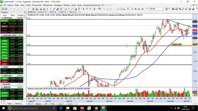Screen dimensions: 198x111
Task: Toggle the red magnet snap tool
Action: click(100, 9)
